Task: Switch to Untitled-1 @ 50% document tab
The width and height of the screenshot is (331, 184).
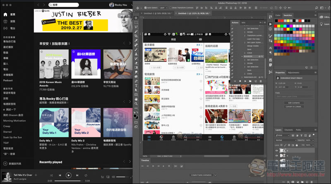Action: (157, 13)
